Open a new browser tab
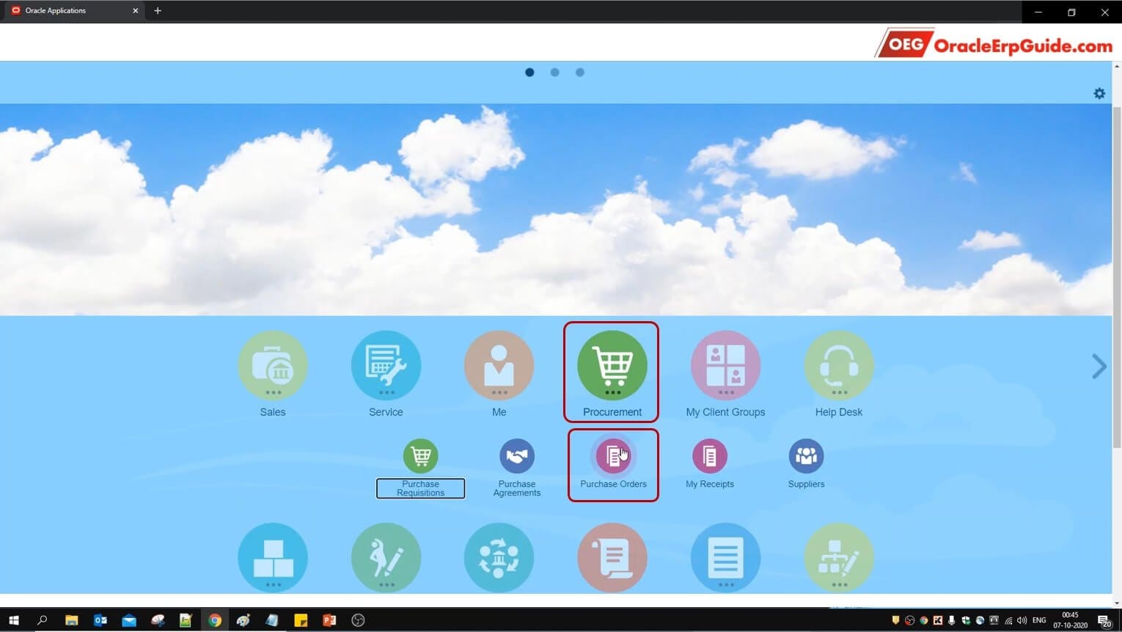 coord(158,11)
